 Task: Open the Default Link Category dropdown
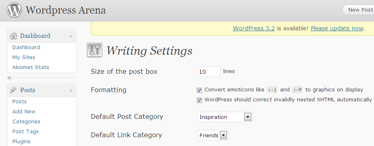(x=212, y=135)
